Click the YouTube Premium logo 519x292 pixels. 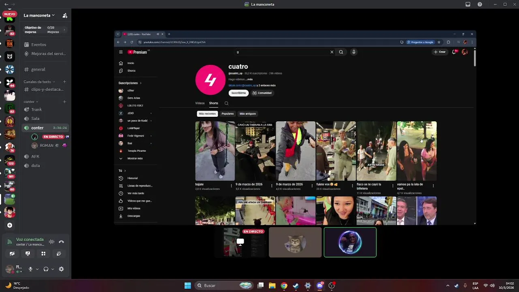(x=137, y=52)
